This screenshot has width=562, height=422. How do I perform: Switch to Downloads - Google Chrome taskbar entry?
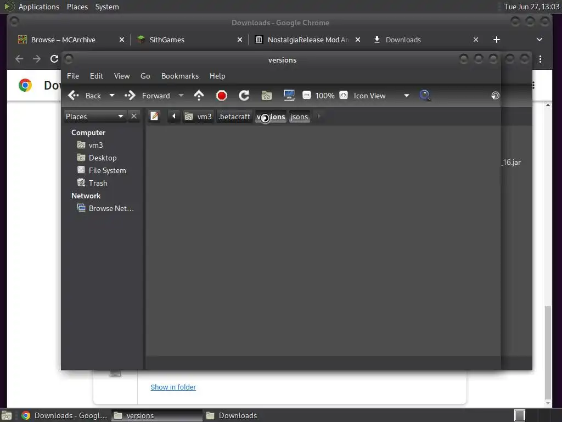pyautogui.click(x=65, y=415)
